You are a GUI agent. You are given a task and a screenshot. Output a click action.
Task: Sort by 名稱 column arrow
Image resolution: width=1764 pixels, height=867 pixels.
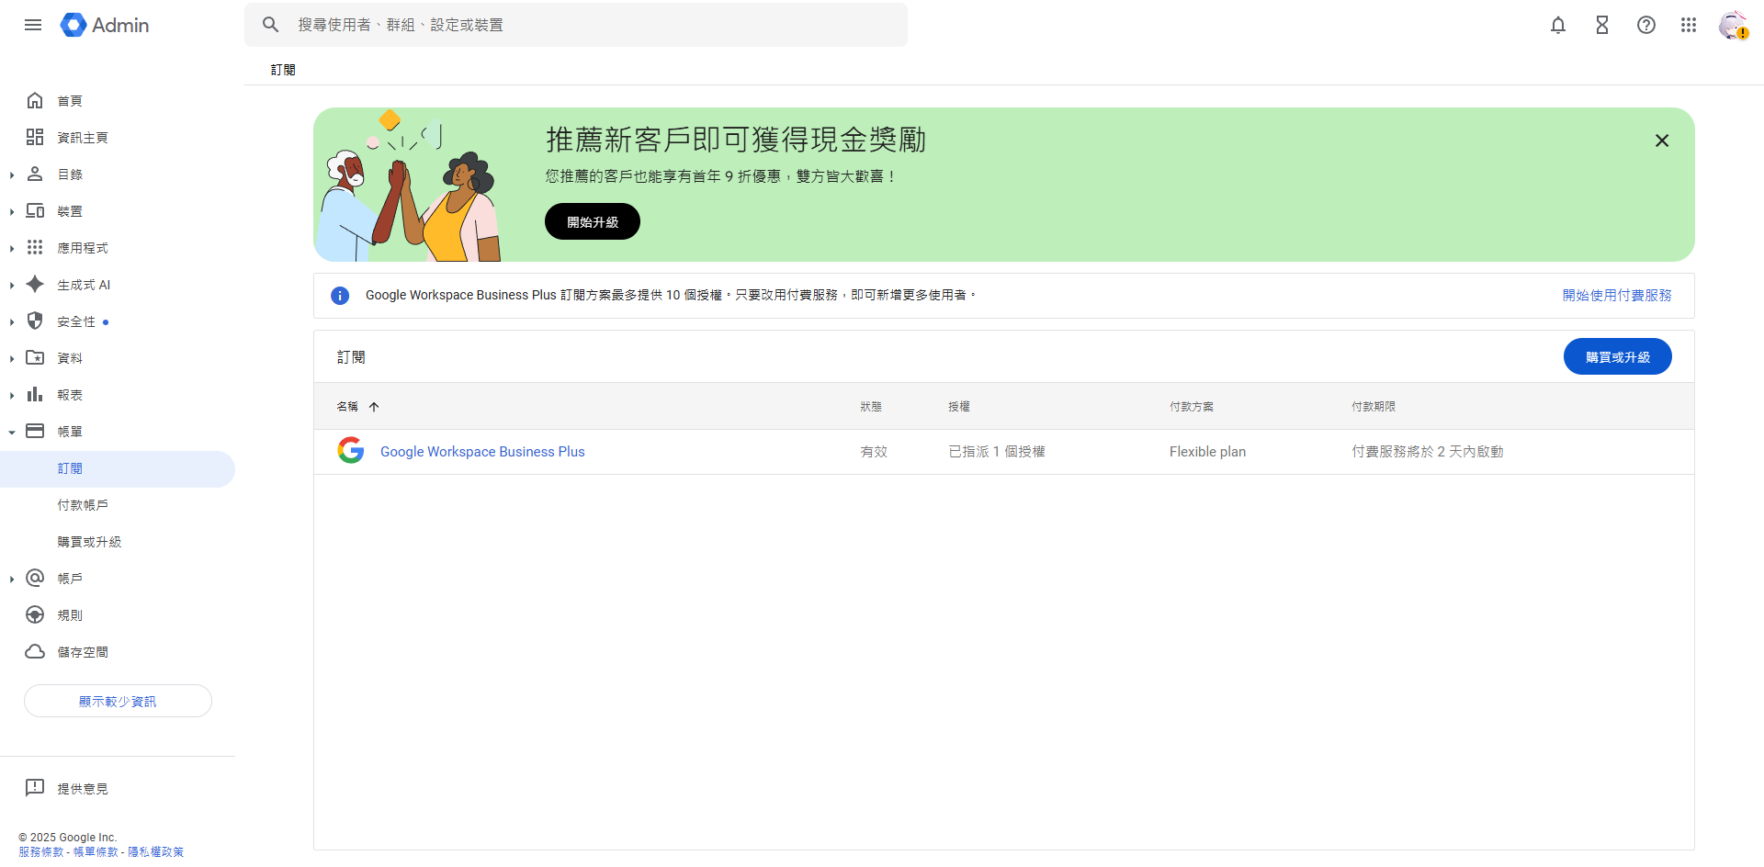[374, 407]
